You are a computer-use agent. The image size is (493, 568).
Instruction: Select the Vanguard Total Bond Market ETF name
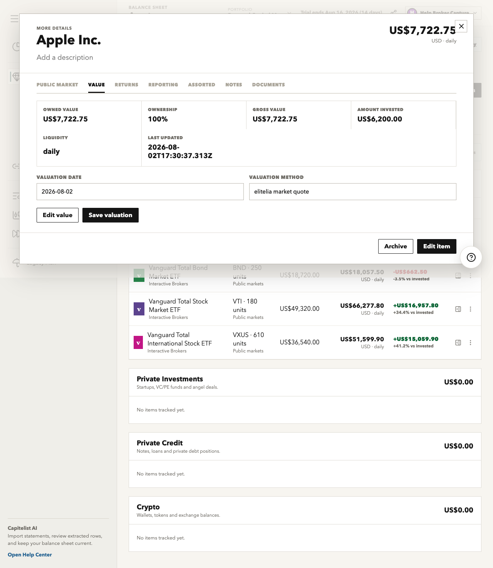pos(178,272)
